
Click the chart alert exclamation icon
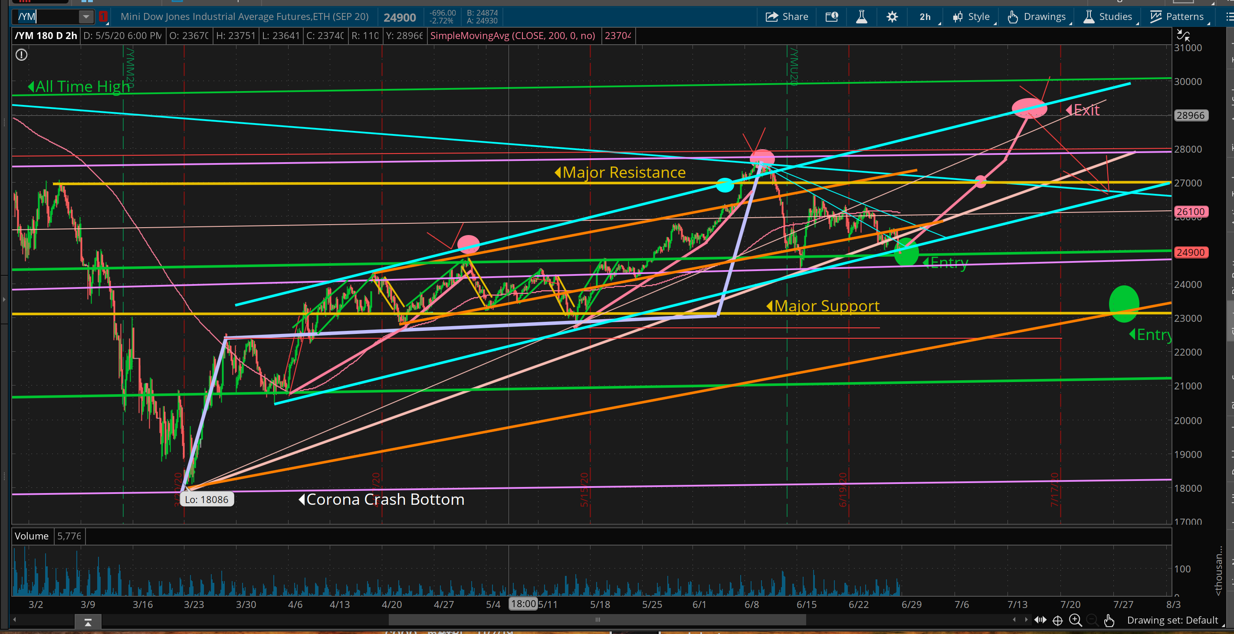click(x=22, y=55)
